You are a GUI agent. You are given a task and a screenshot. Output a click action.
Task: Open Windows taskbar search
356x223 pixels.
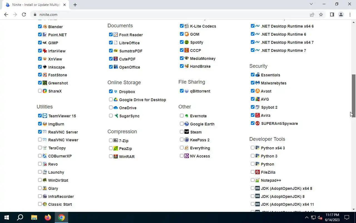[20, 217]
